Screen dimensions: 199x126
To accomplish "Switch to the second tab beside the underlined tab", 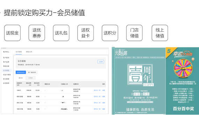I will pyautogui.click(x=29, y=52).
